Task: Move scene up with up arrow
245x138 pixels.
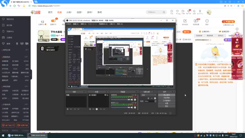Action: [75, 109]
